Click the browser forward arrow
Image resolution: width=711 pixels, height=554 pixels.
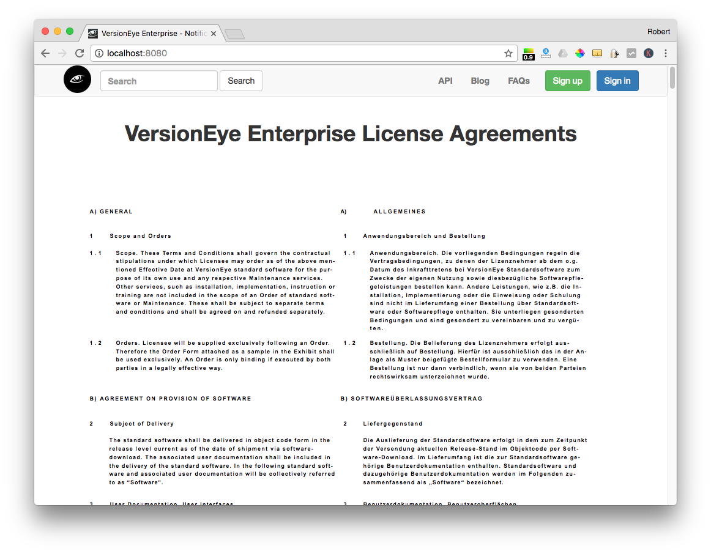(x=62, y=53)
